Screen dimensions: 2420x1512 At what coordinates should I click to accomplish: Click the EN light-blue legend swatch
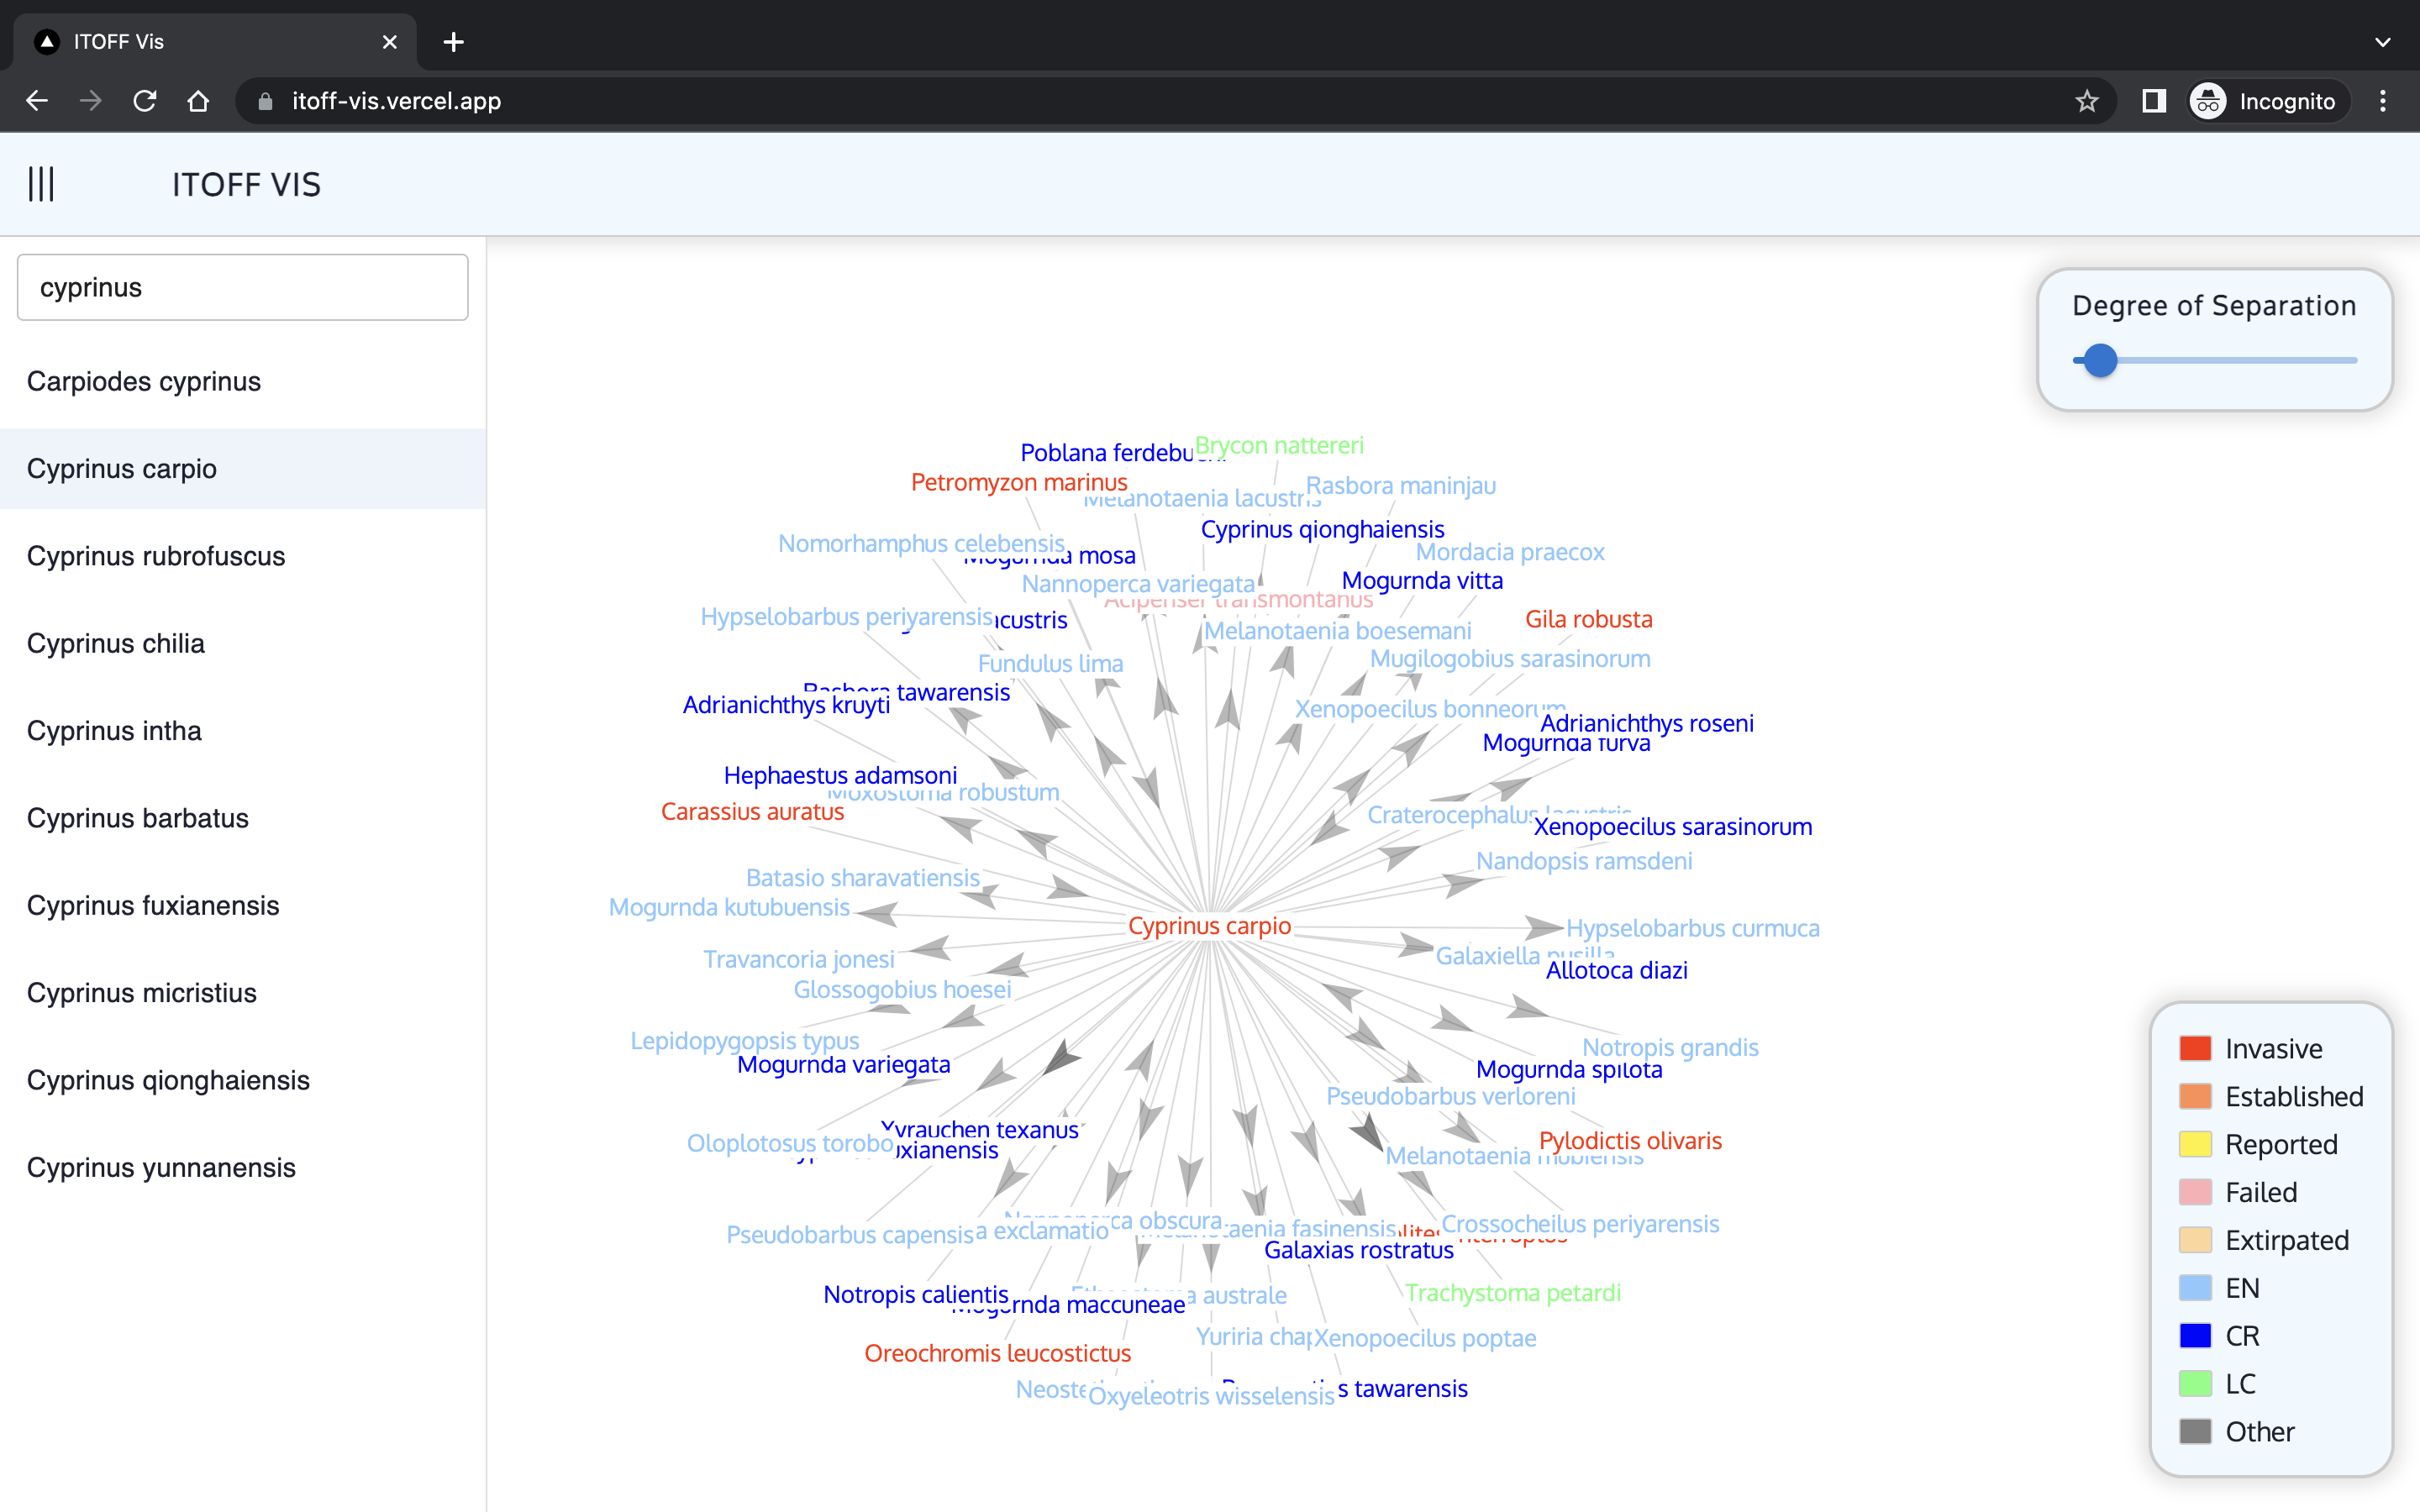(2195, 1288)
